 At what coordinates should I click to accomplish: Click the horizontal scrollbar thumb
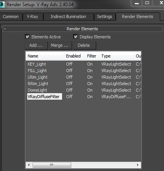pyautogui.click(x=52, y=165)
